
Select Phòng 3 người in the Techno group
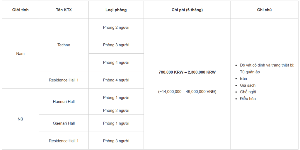pyautogui.click(x=116, y=45)
